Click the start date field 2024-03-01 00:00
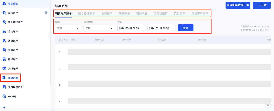The height and width of the screenshot is (111, 274). point(131,28)
